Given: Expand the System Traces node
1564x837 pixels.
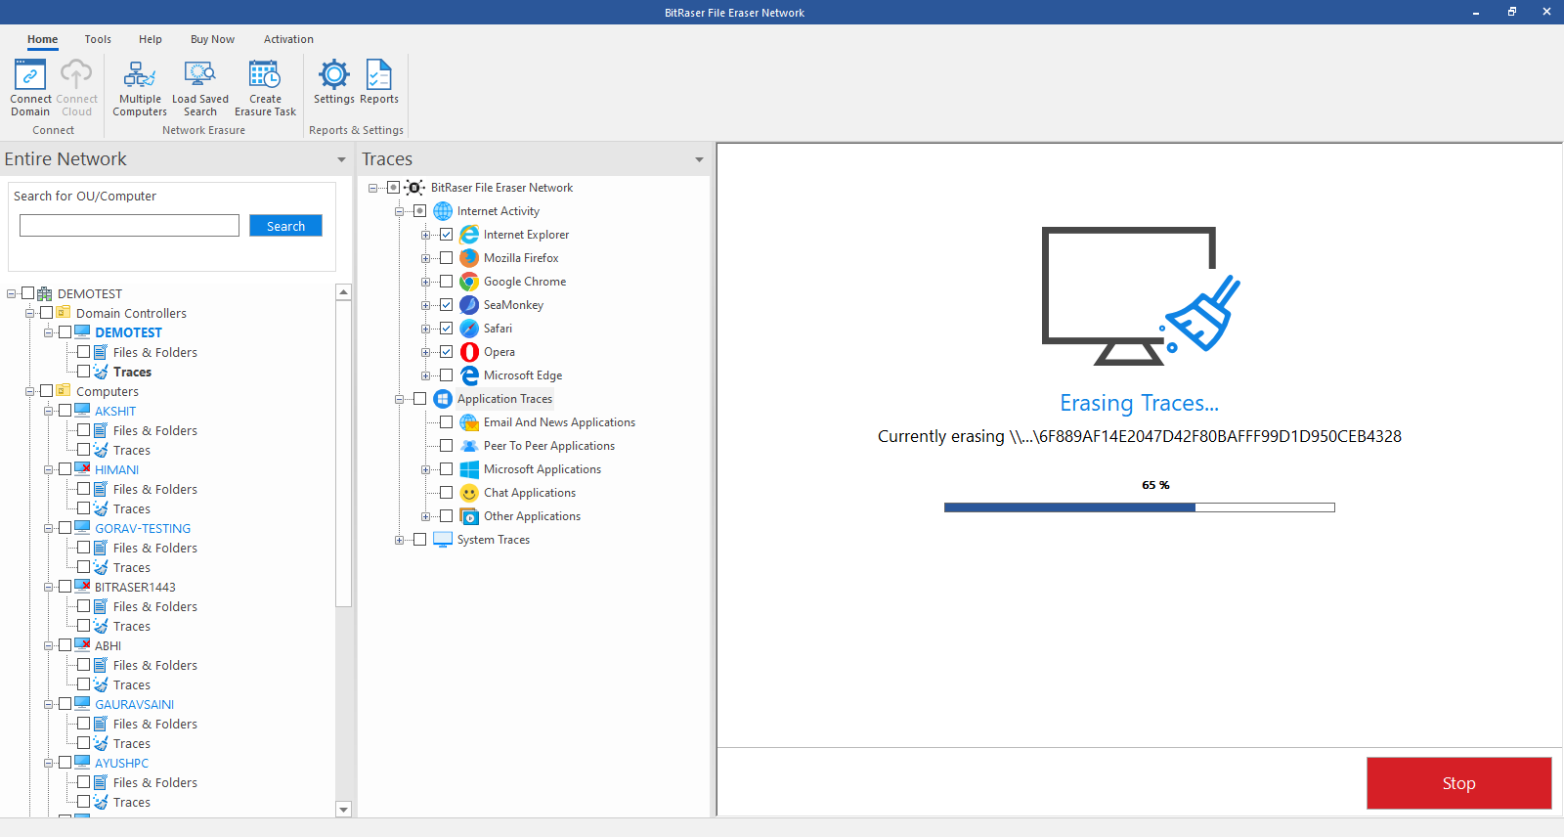Looking at the screenshot, I should (399, 540).
